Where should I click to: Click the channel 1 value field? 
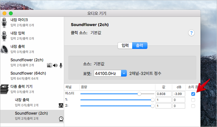coord(164,100)
